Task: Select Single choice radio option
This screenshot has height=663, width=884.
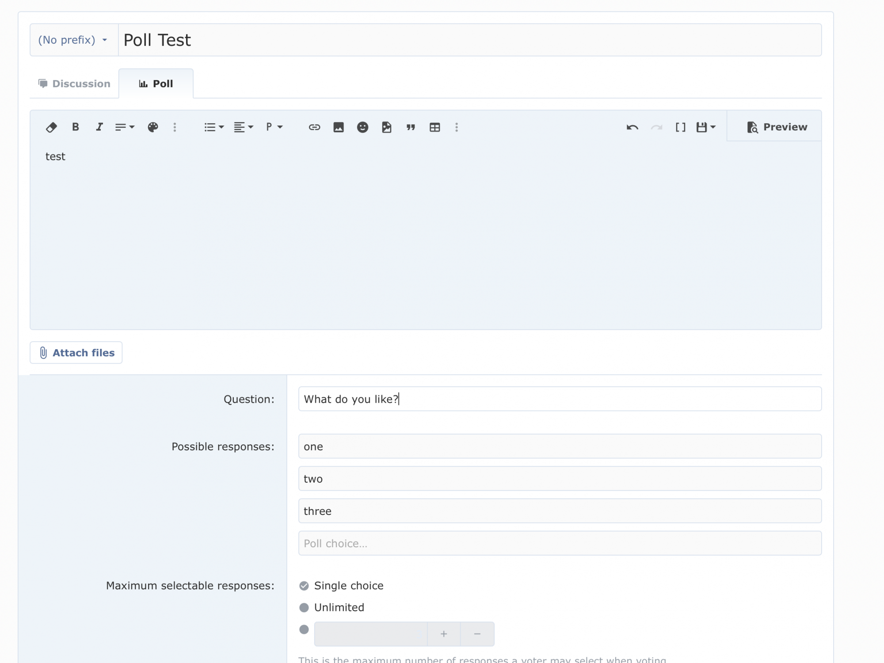Action: 304,586
